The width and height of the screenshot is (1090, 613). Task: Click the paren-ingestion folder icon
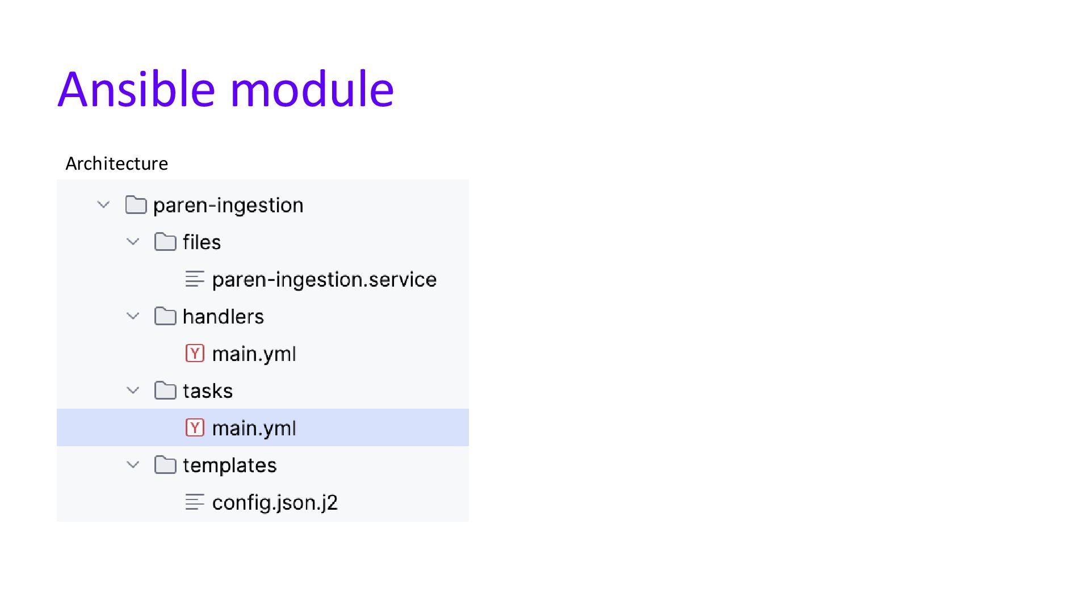pyautogui.click(x=136, y=205)
